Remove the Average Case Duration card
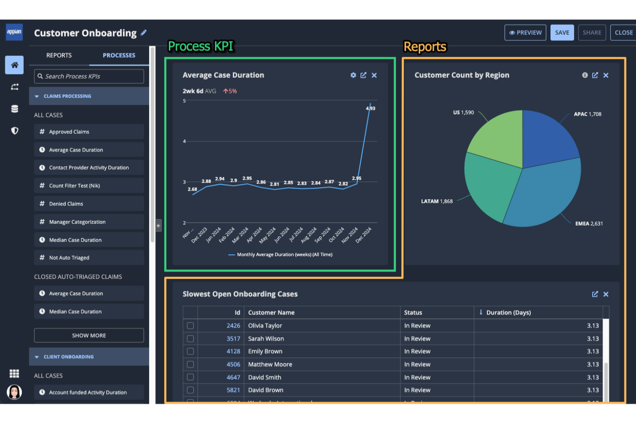The height and width of the screenshot is (424, 636). tap(374, 75)
